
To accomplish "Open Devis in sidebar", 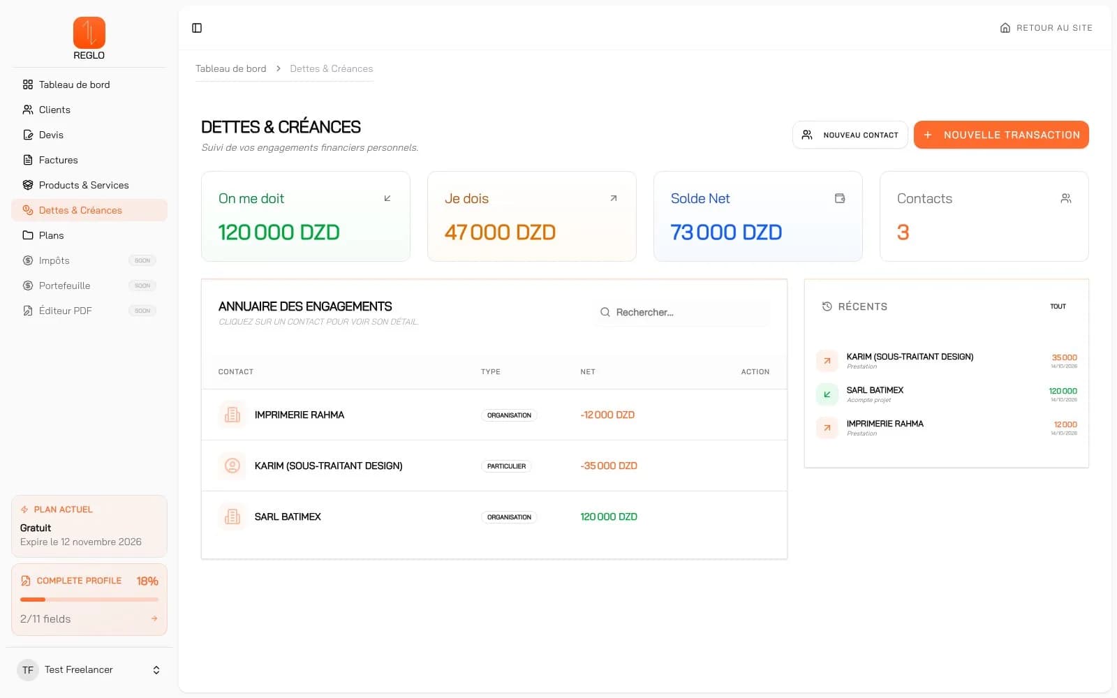I will [89, 135].
